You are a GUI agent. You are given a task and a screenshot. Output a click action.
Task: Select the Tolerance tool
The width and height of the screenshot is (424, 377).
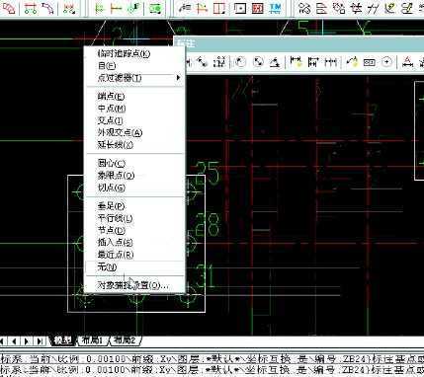(x=370, y=62)
